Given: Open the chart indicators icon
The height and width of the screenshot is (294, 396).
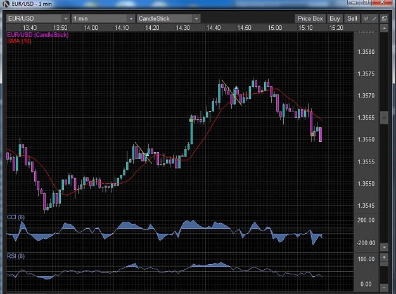Looking at the screenshot, I should [366, 18].
